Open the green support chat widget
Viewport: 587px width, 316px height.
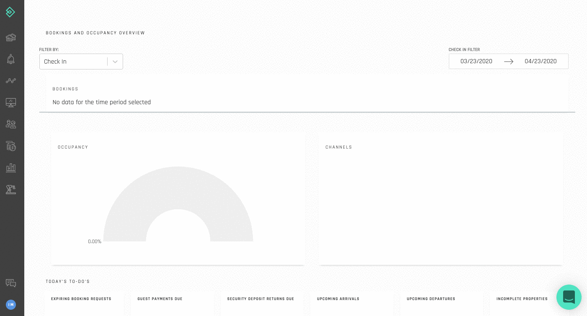[569, 297]
